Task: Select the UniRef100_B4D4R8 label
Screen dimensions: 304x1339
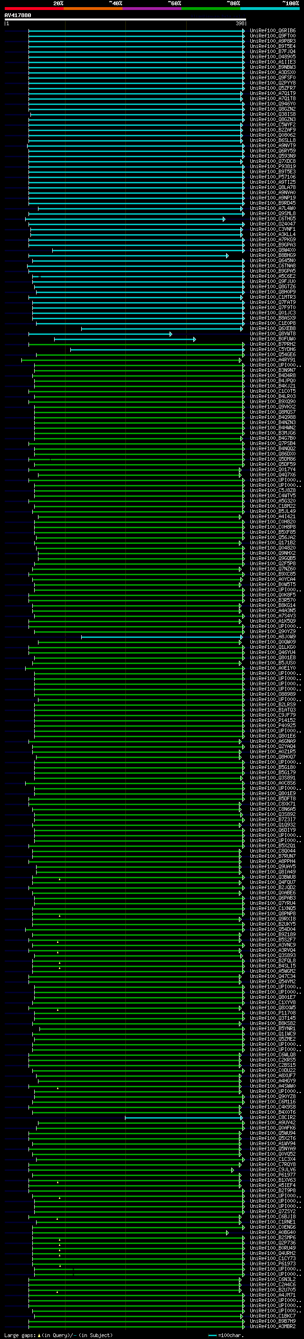Action: [272, 375]
